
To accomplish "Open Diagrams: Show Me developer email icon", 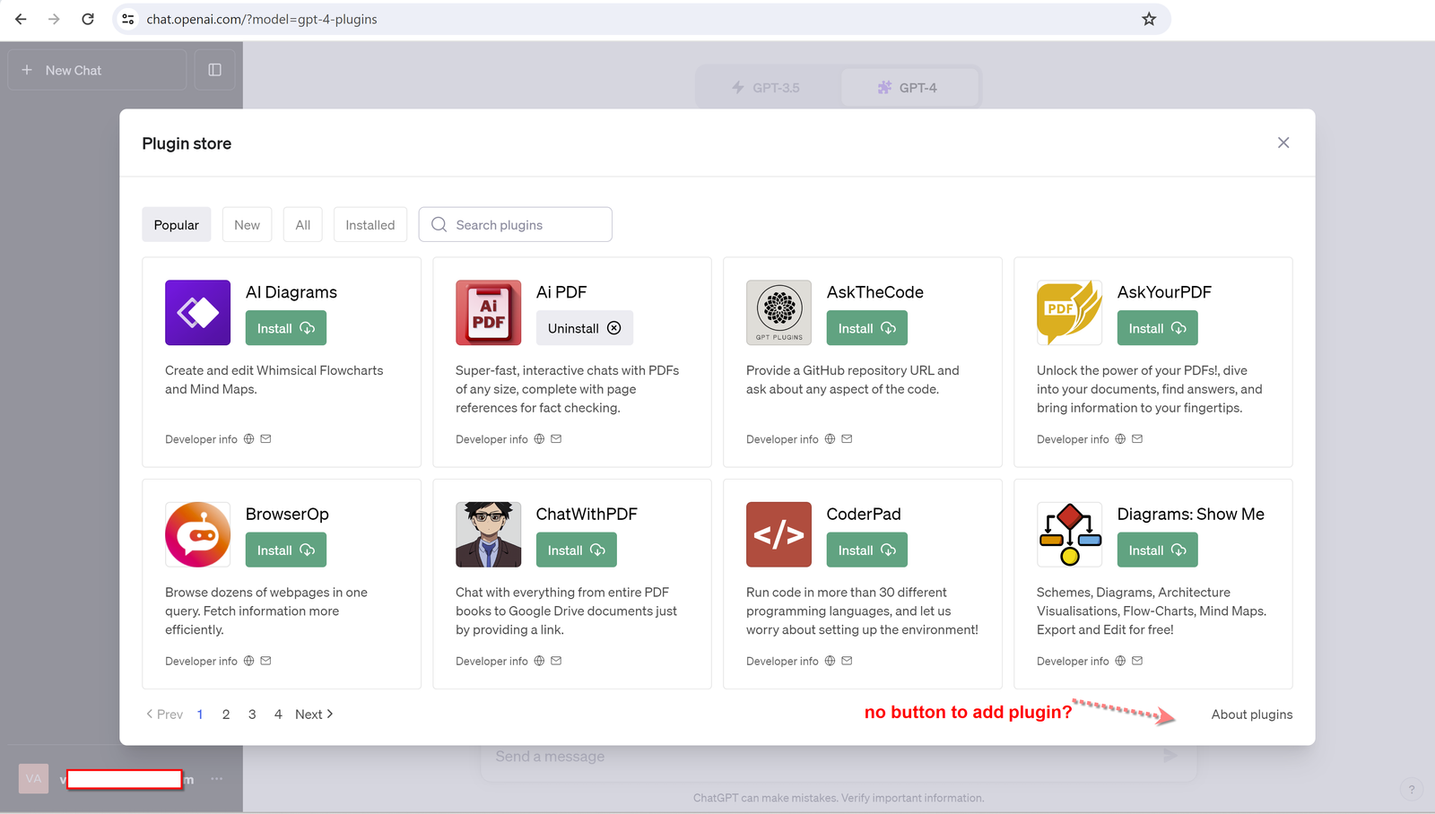I will pos(1137,661).
